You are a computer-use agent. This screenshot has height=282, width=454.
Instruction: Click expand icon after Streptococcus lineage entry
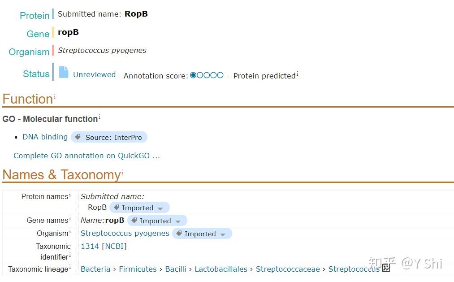pyautogui.click(x=386, y=268)
